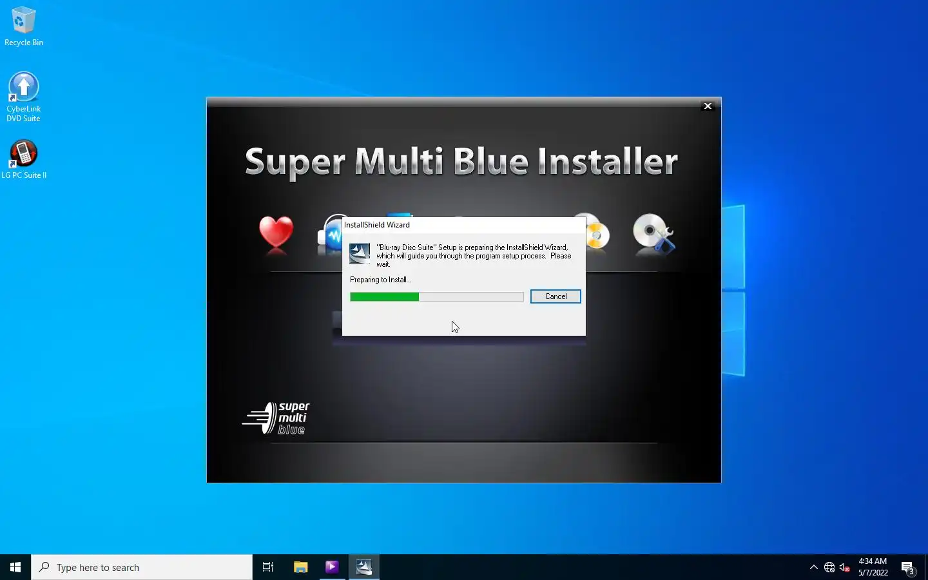Click the 'Preparing to Install...' text
The image size is (928, 580).
pyautogui.click(x=380, y=280)
